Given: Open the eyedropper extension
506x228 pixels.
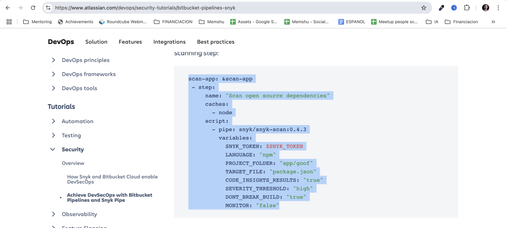Looking at the screenshot, I should (x=442, y=8).
